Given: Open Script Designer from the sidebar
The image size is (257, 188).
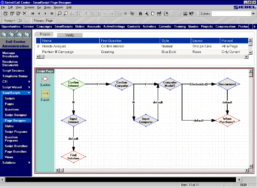Looking at the screenshot, I should (x=16, y=115).
